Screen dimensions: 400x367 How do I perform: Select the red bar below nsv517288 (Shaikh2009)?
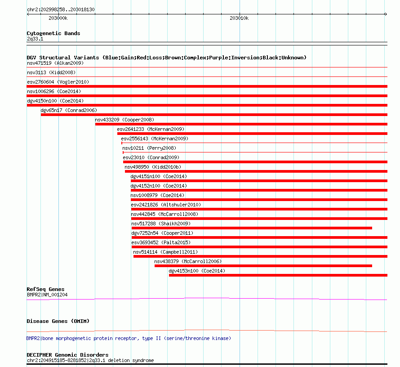tap(252, 228)
